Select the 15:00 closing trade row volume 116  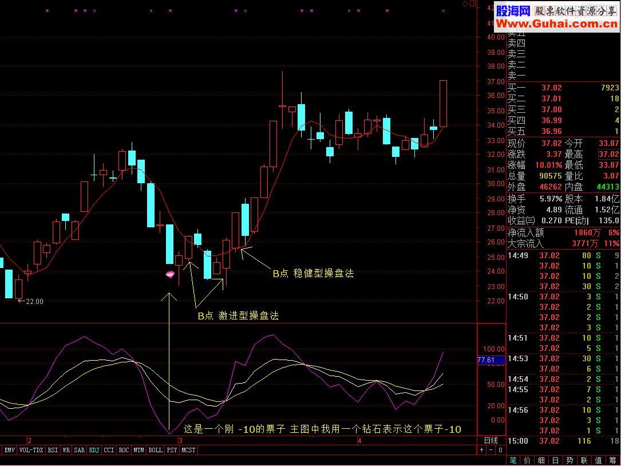tap(564, 441)
